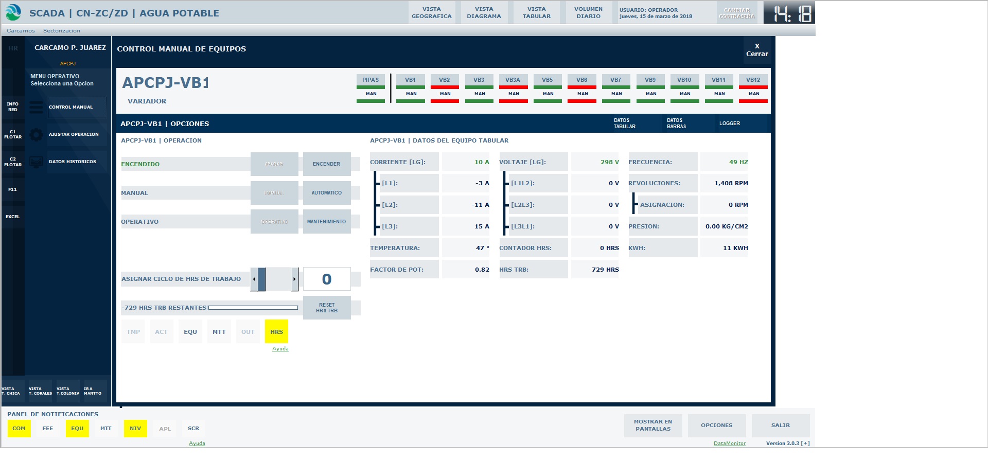Screen dimensions: 988x461
Task: Click the SCADA water-drop logo
Action: pyautogui.click(x=13, y=12)
